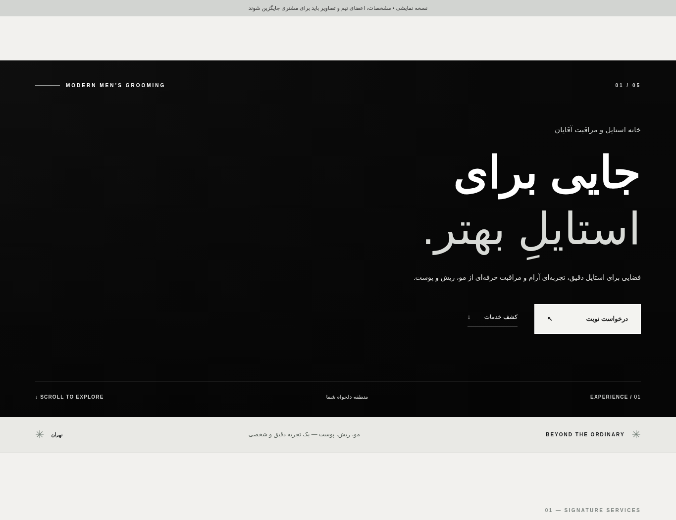Click the 01 — SIGNATURE SERVICES heading
Screen dimensions: 676x520
tap(593, 511)
